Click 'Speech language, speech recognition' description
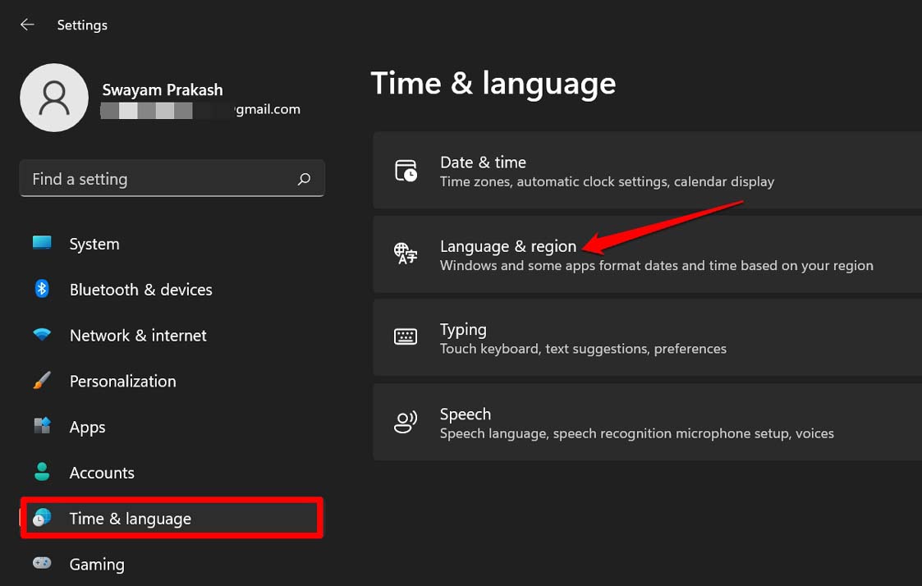Viewport: 922px width, 586px height. [637, 434]
